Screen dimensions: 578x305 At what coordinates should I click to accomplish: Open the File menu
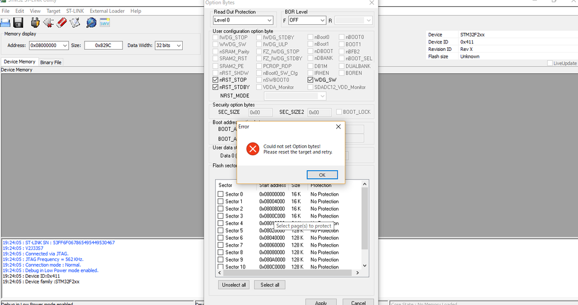coord(6,11)
